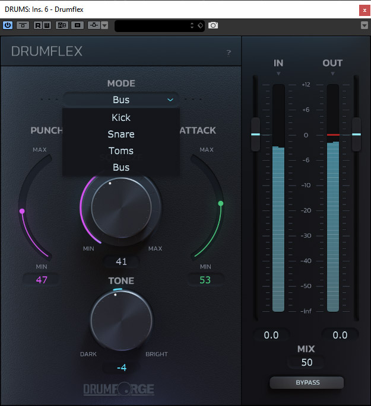Click the copy settings toolbar icon
Image resolution: width=371 pixels, height=406 pixels.
tap(77, 25)
